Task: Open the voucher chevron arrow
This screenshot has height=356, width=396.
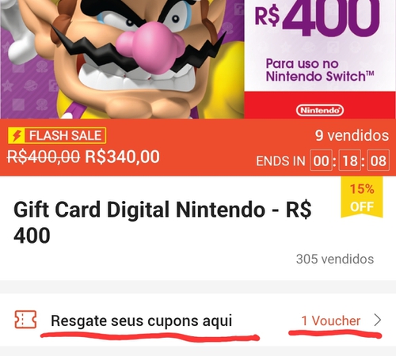Action: point(378,320)
